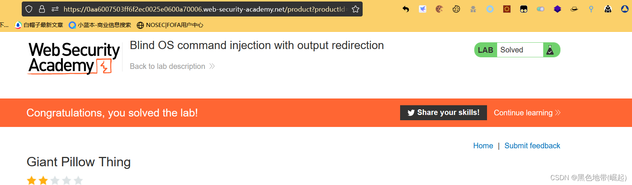Click the hooded hacker extension icon
This screenshot has width=632, height=185.
tap(608, 9)
